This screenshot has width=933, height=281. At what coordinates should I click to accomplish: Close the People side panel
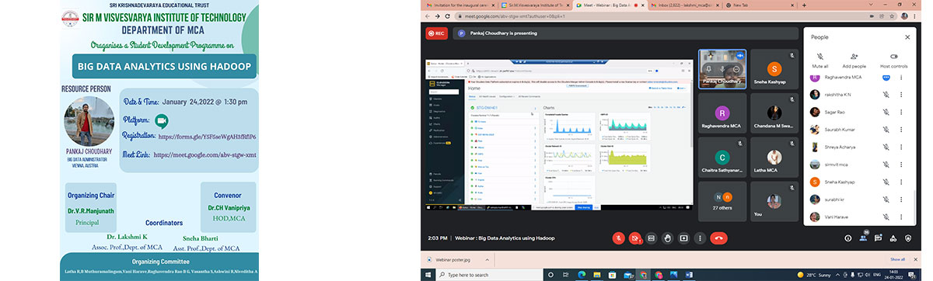click(x=907, y=36)
